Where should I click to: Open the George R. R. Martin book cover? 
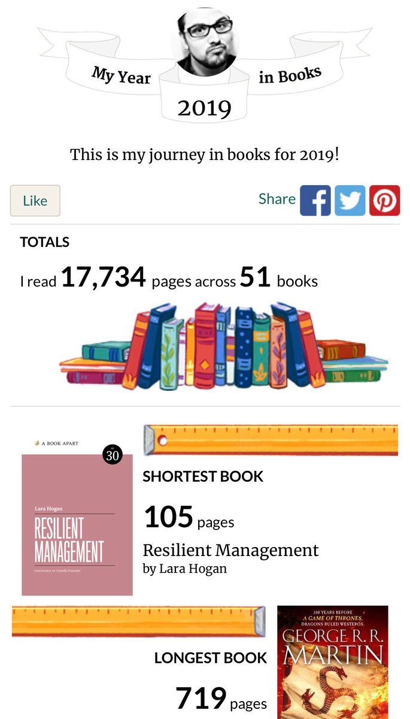(x=332, y=662)
